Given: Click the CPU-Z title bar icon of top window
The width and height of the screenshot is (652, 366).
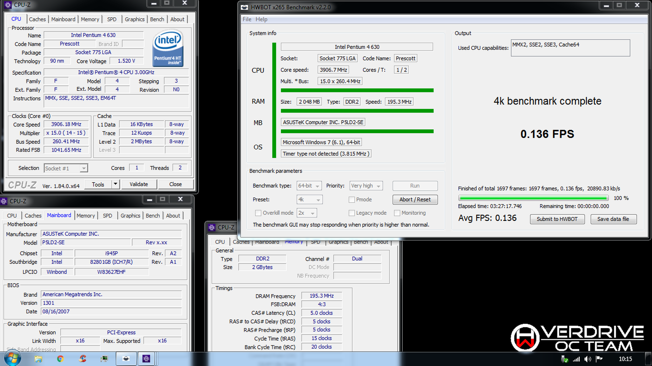Looking at the screenshot, I should (8, 5).
